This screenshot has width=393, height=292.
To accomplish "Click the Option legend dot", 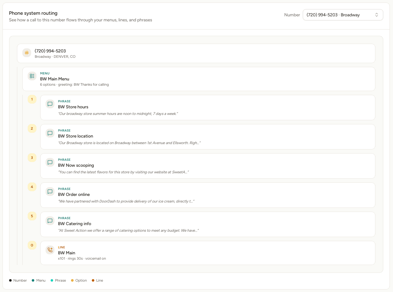I will coord(72,280).
